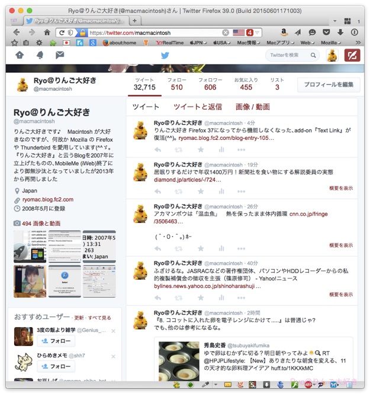This screenshot has width=370, height=394.
Task: Click the US flag icon in URL bar
Action: pyautogui.click(x=239, y=33)
